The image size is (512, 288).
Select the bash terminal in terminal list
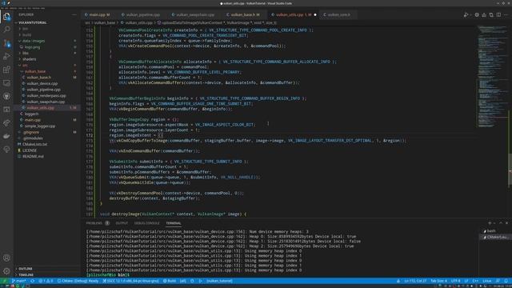(494, 231)
